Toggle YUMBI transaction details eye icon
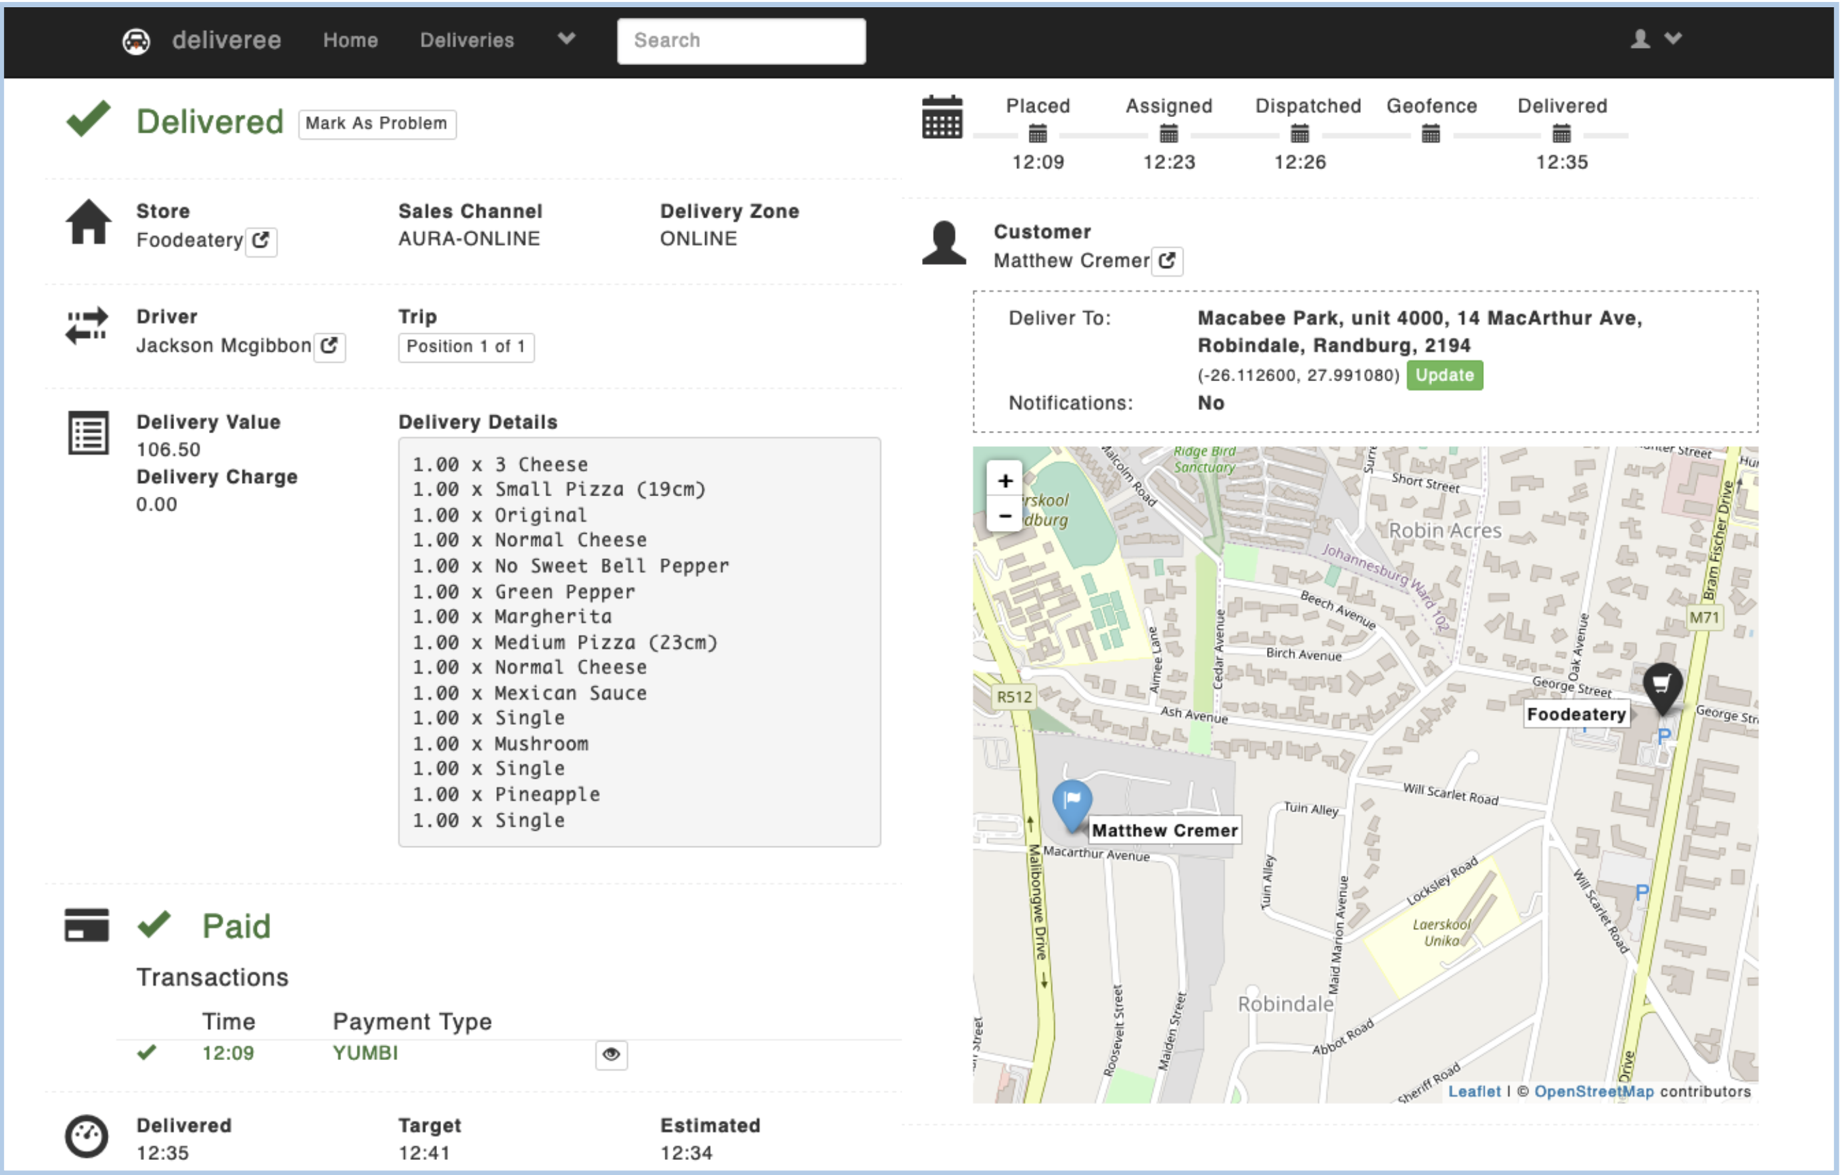 (610, 1054)
